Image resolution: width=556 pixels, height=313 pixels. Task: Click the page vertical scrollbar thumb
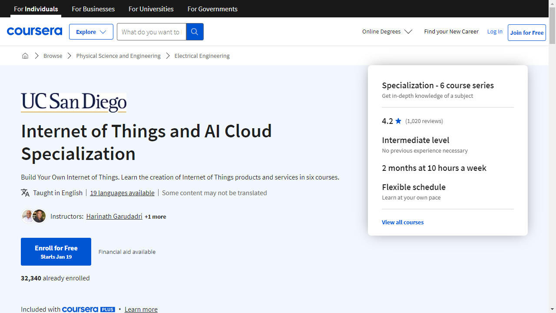[552, 25]
